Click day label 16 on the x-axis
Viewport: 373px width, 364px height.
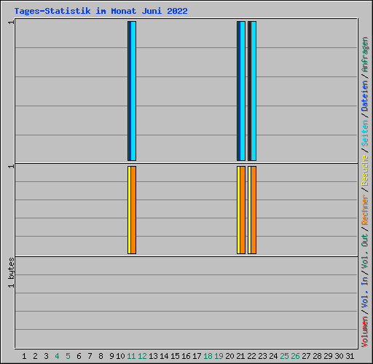(186, 356)
